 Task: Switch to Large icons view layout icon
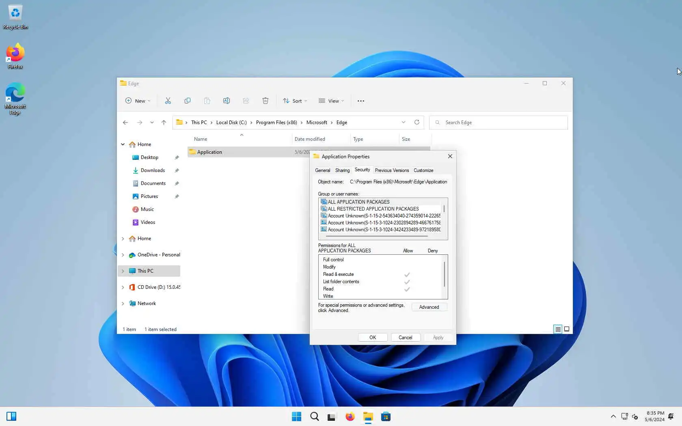pyautogui.click(x=567, y=329)
